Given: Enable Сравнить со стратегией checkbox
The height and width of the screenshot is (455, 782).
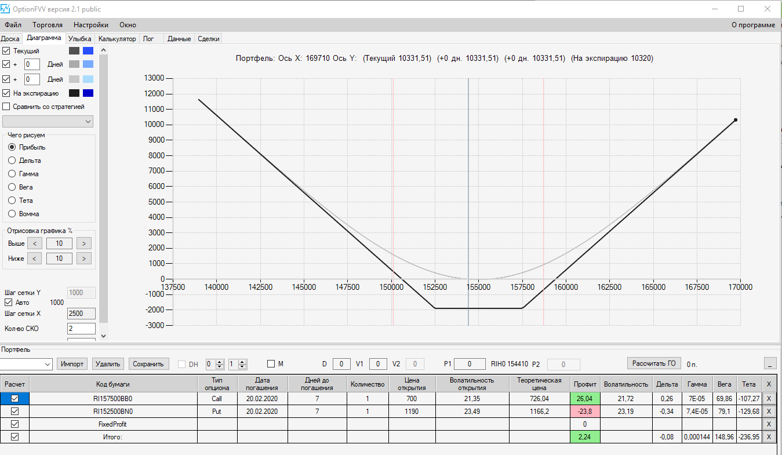Looking at the screenshot, I should pos(6,107).
